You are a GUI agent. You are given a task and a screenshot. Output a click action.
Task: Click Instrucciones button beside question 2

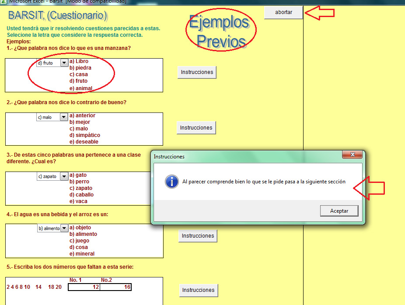click(x=196, y=128)
